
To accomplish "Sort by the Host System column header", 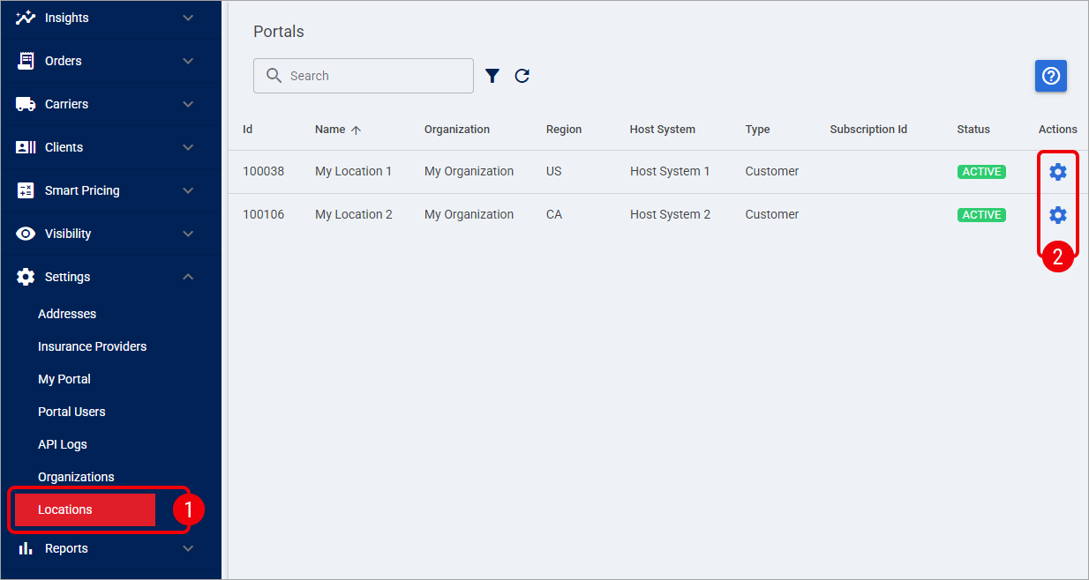I will [663, 130].
